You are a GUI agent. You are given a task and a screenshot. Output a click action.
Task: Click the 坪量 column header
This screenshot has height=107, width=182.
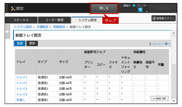163,65
